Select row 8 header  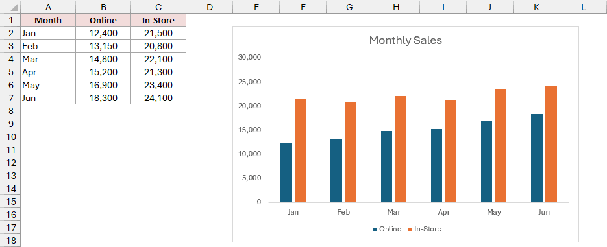(10, 111)
